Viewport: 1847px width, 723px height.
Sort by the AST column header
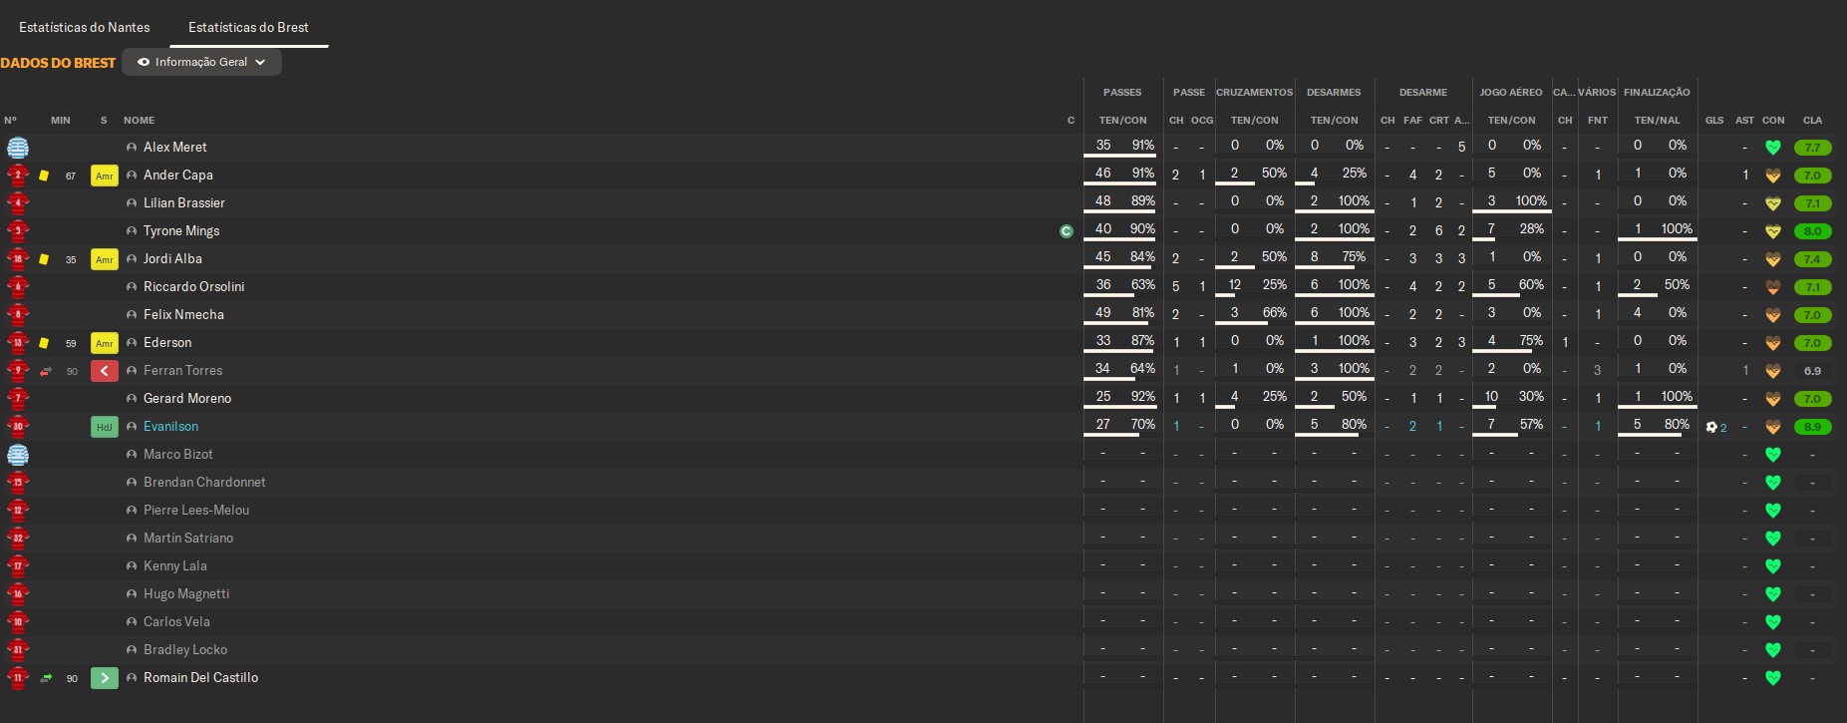click(x=1744, y=120)
